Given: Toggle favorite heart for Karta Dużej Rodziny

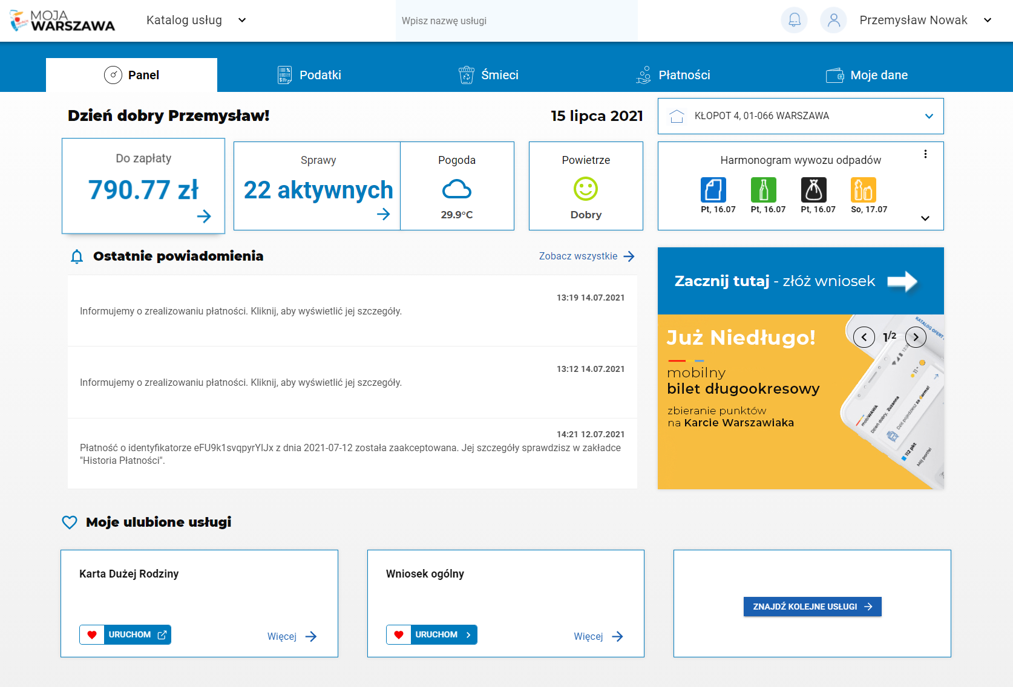Looking at the screenshot, I should point(92,635).
